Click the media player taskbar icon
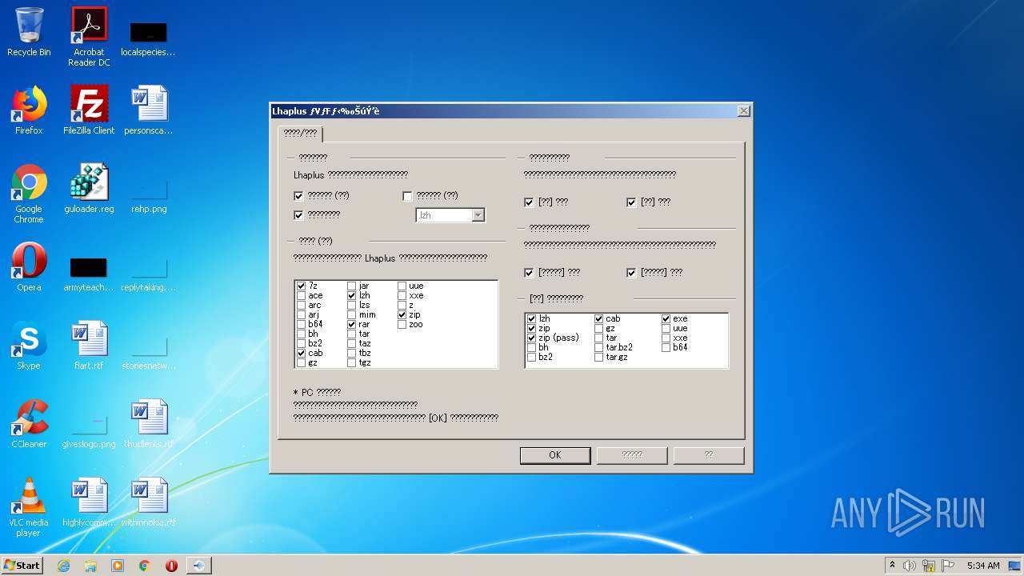Image resolution: width=1024 pixels, height=576 pixels. tap(118, 566)
